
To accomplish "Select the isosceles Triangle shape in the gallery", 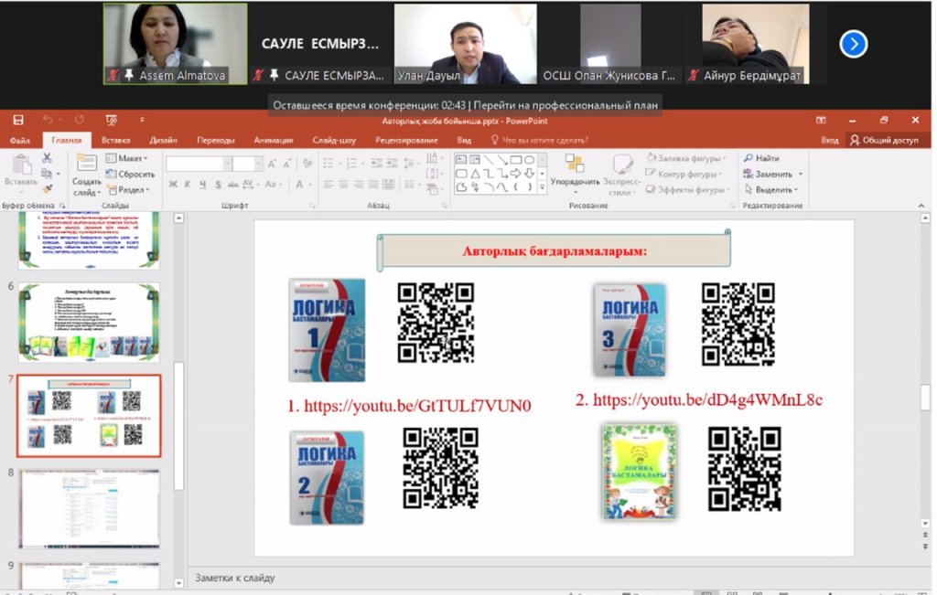I will [x=475, y=174].
